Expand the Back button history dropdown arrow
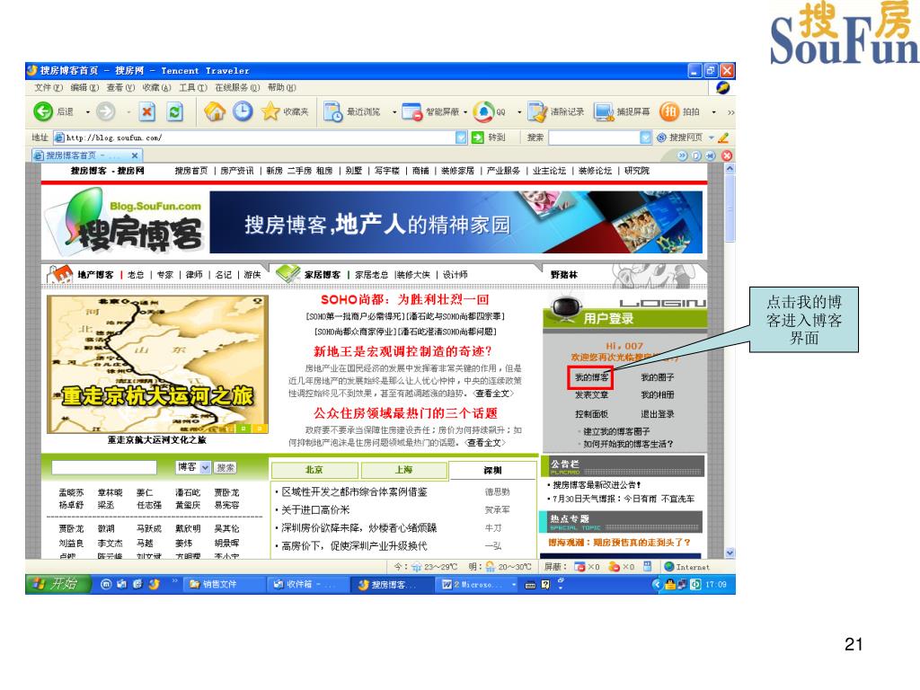The height and width of the screenshot is (690, 920). coord(88,111)
